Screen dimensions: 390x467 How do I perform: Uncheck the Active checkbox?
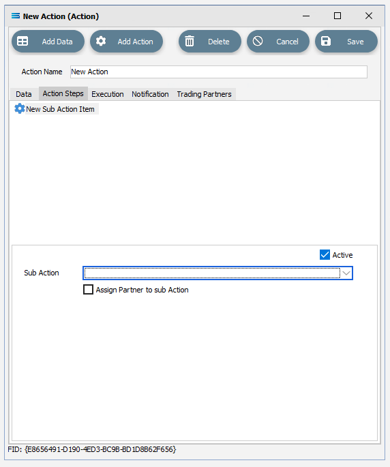click(325, 255)
